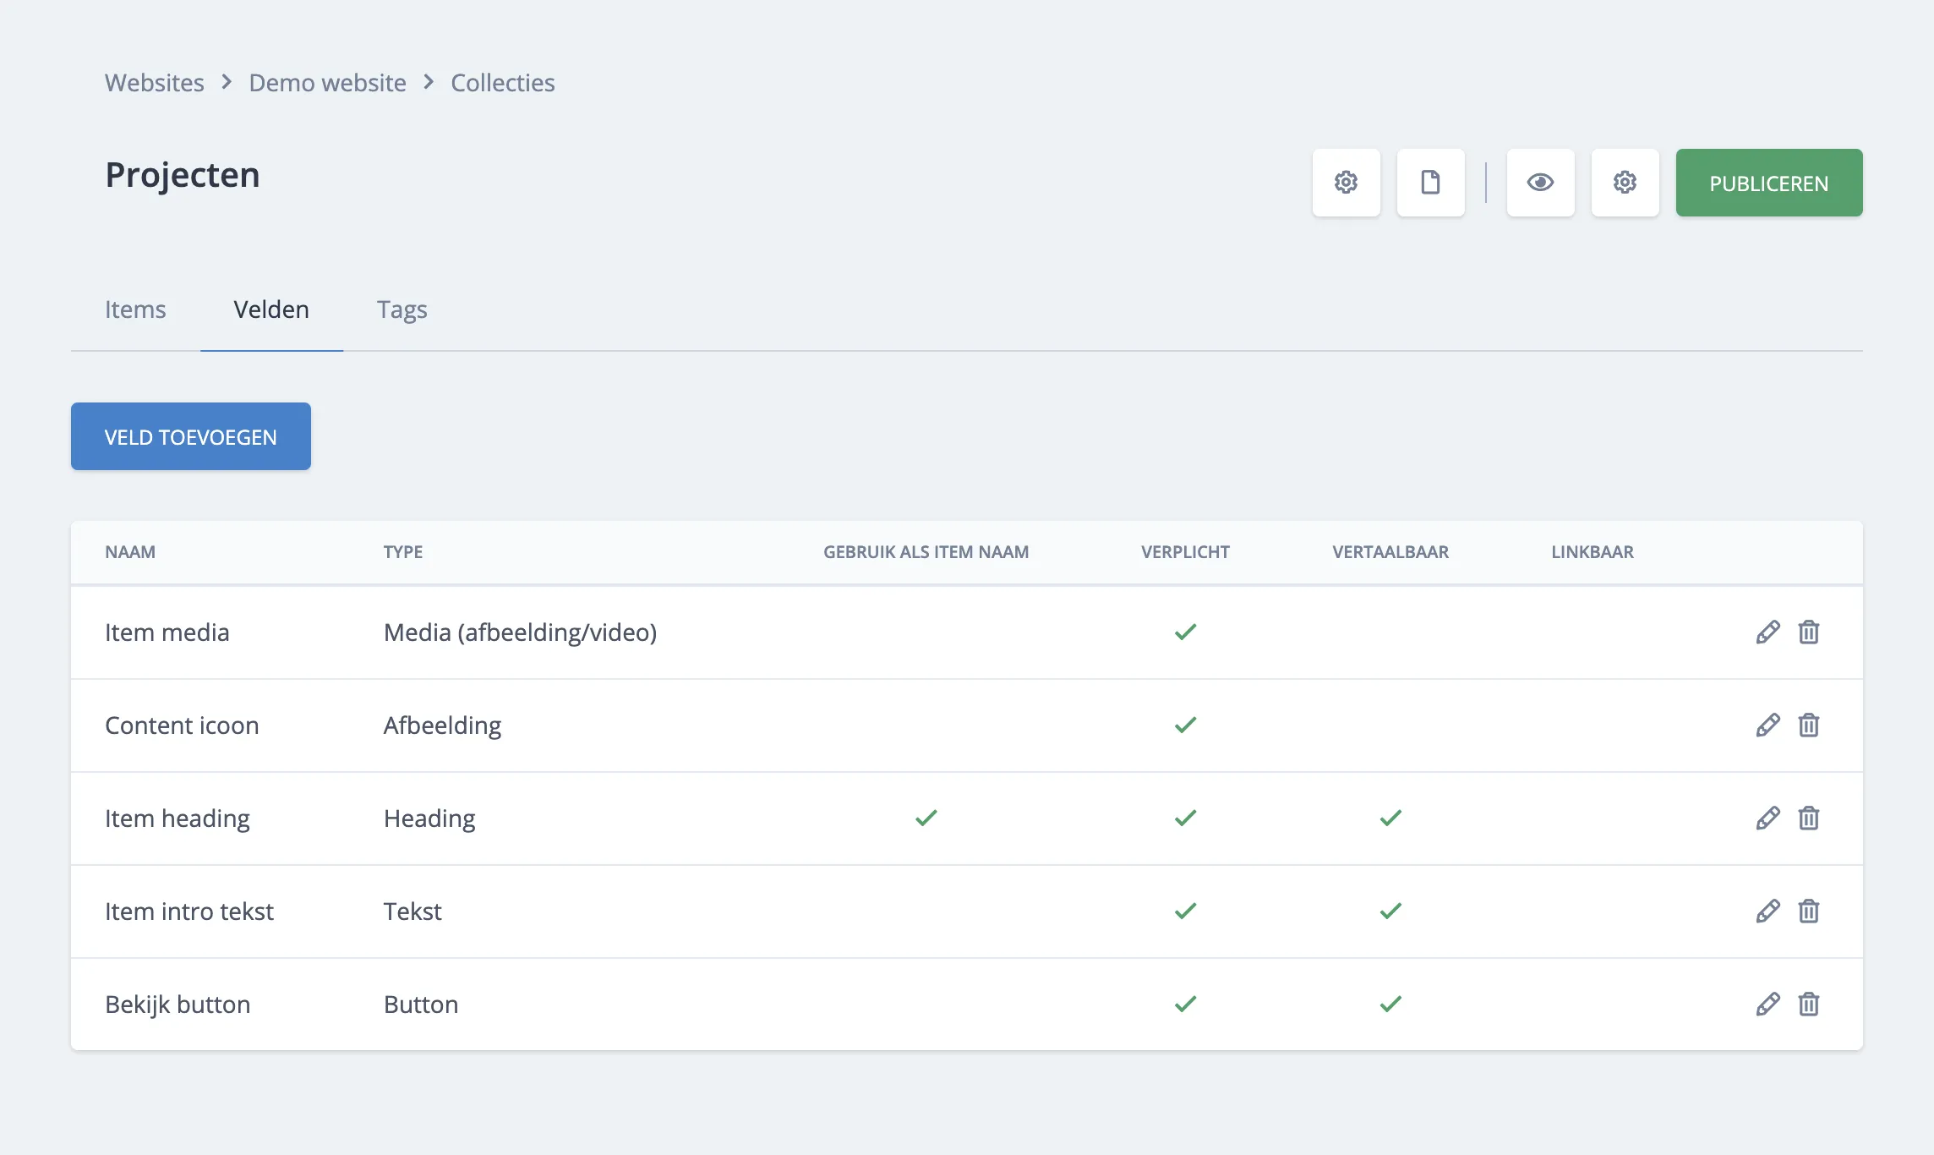This screenshot has height=1155, width=1934.
Task: Open the page document icon button
Action: [1430, 183]
